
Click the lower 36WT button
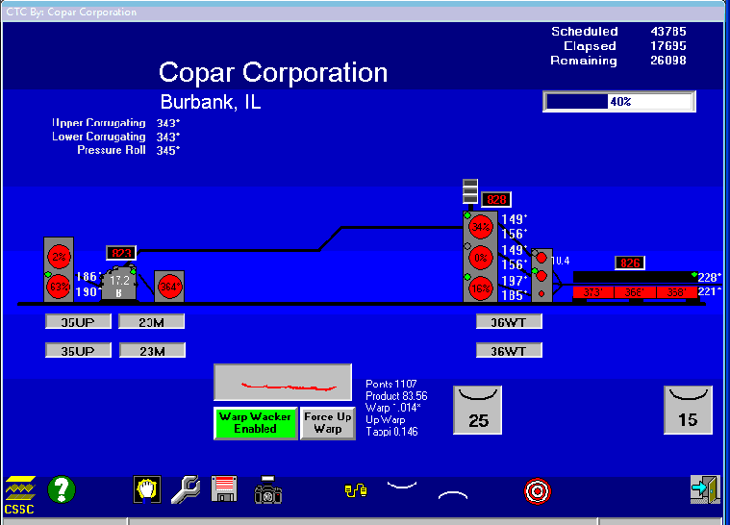pos(509,351)
